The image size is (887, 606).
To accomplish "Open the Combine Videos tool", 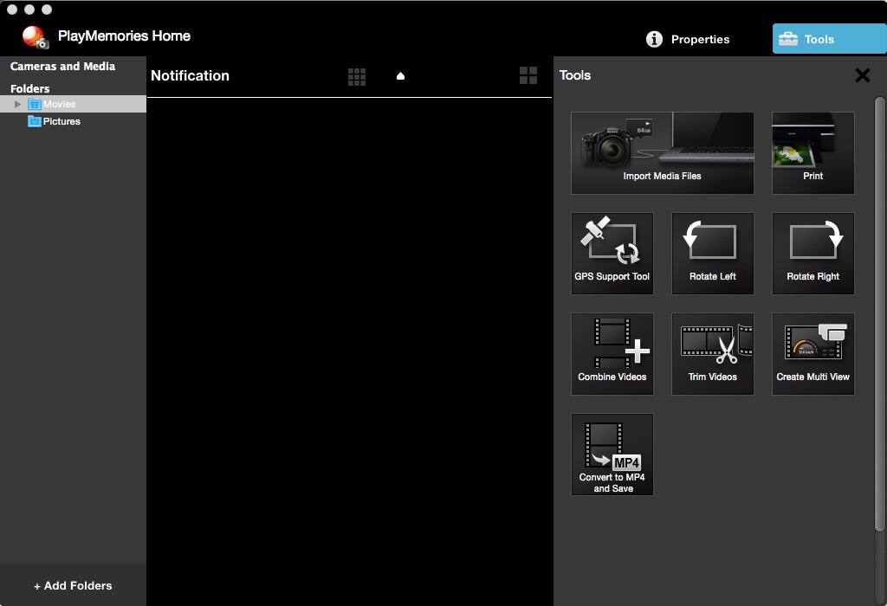I will [x=612, y=353].
